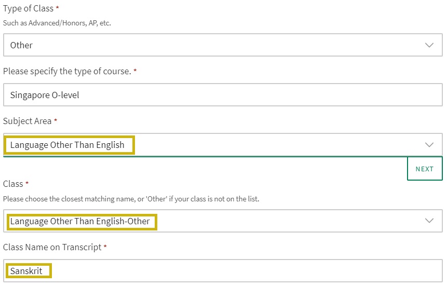This screenshot has width=447, height=286.
Task: Click the 'Singapore O-level' text
Action: pos(44,95)
